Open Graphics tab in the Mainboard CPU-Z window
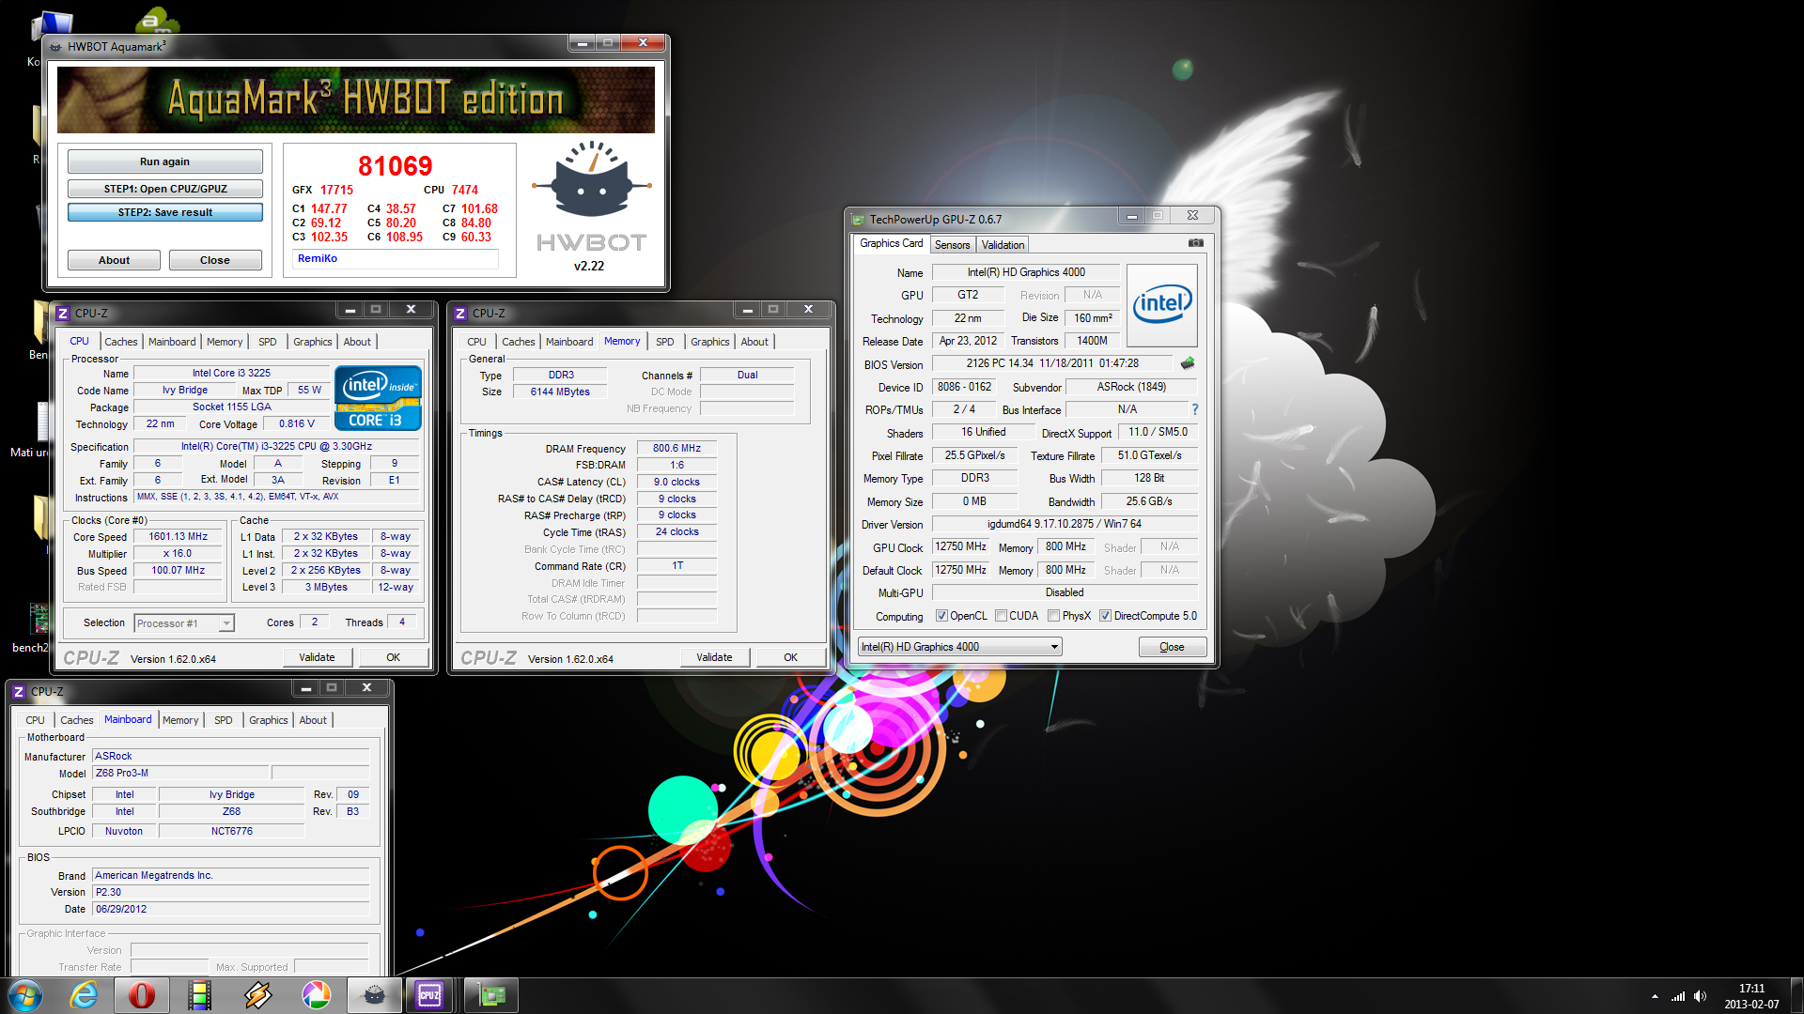This screenshot has width=1804, height=1014. (269, 720)
